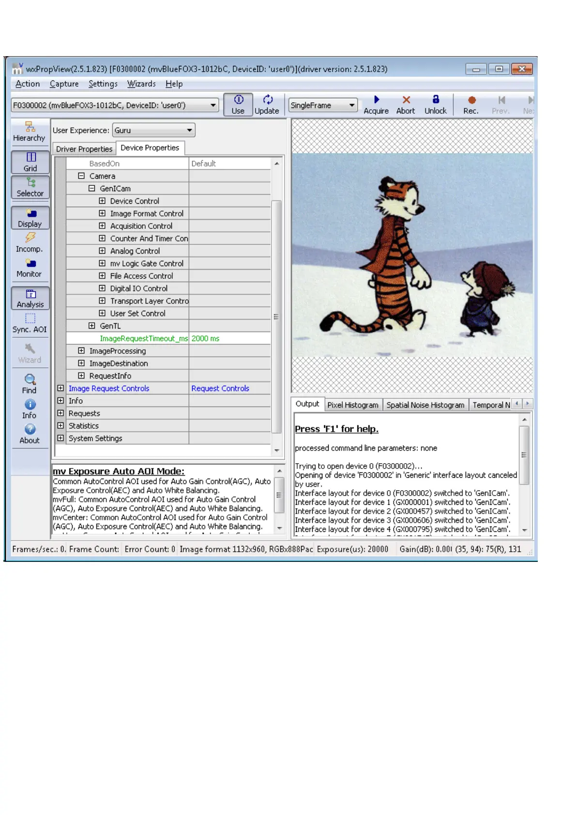
Task: Start Acquire with the play icon
Action: [x=376, y=105]
